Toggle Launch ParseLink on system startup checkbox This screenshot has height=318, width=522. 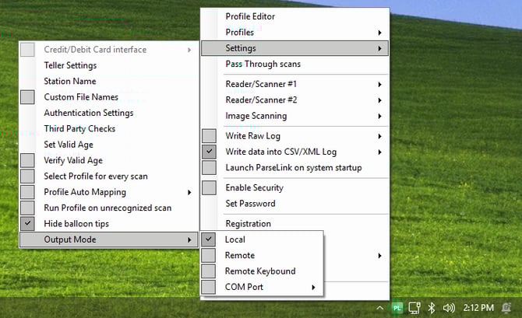[209, 167]
